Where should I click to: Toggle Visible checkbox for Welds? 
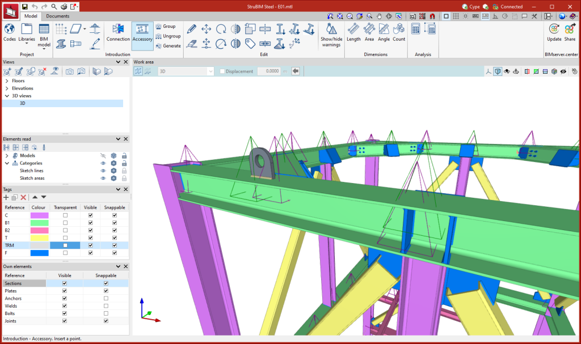tap(65, 305)
